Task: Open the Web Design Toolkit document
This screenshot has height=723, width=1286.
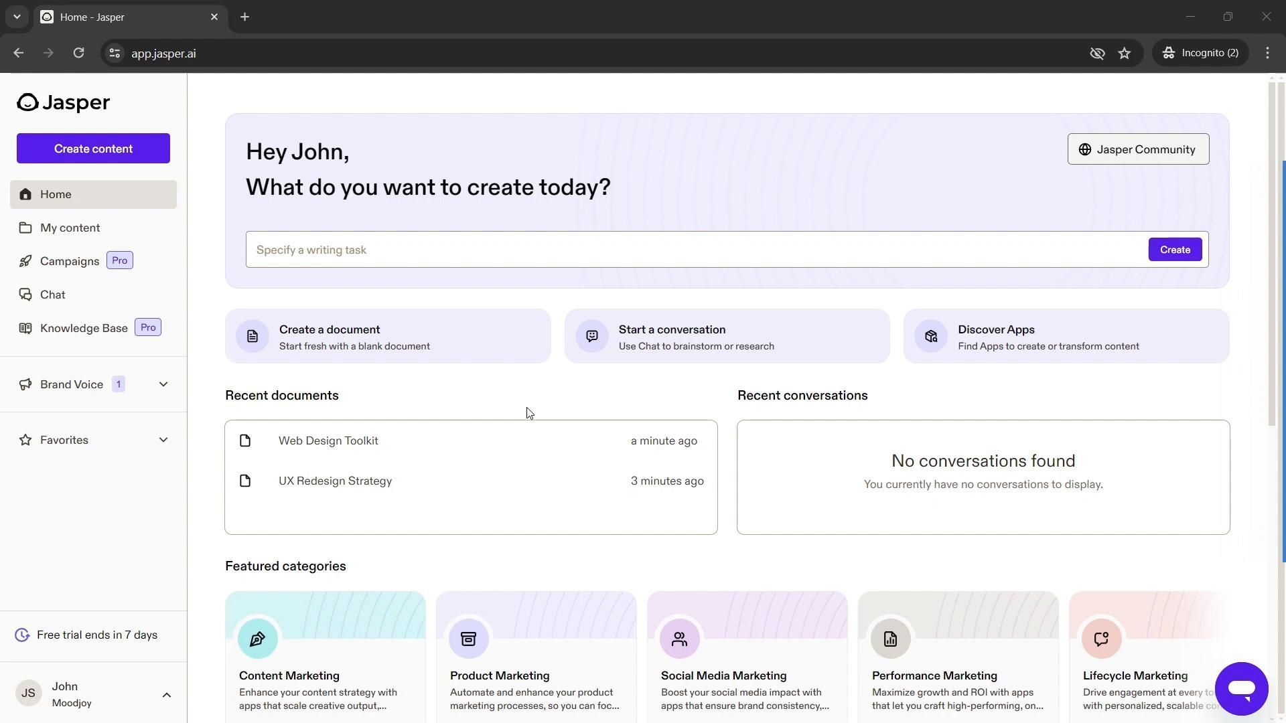Action: (x=328, y=440)
